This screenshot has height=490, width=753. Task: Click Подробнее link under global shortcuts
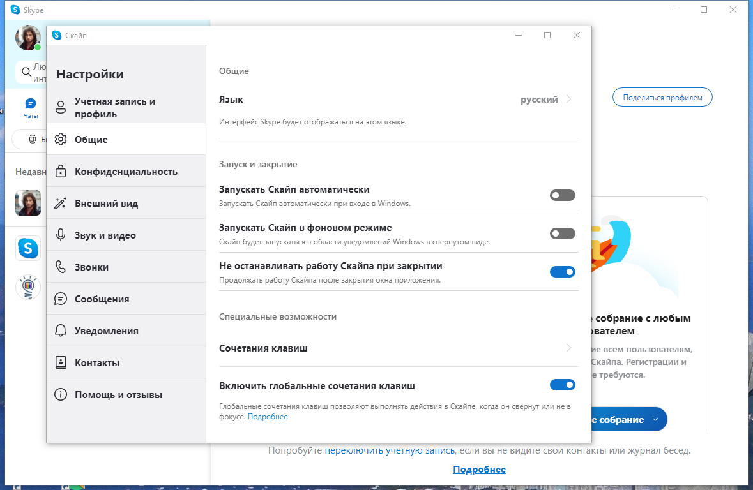[268, 417]
